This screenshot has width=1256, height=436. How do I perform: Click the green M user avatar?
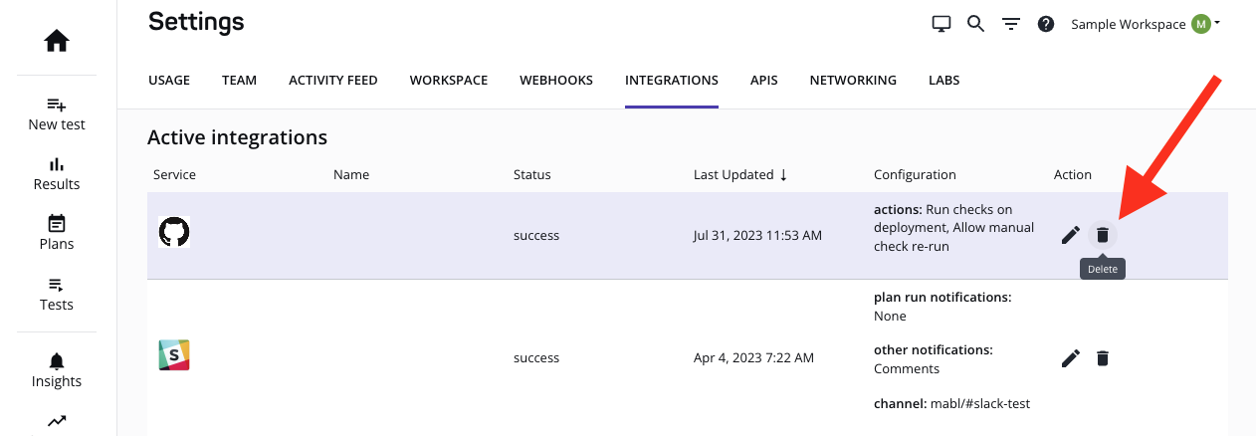[x=1201, y=24]
